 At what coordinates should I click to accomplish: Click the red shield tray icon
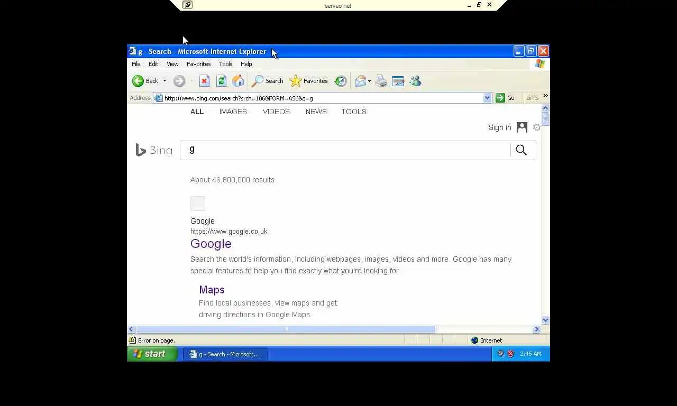click(511, 354)
